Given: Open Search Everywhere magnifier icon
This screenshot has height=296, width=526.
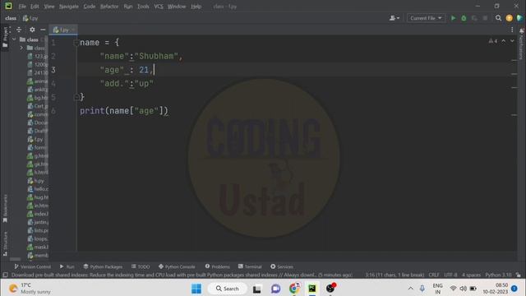Looking at the screenshot, I should tap(499, 18).
